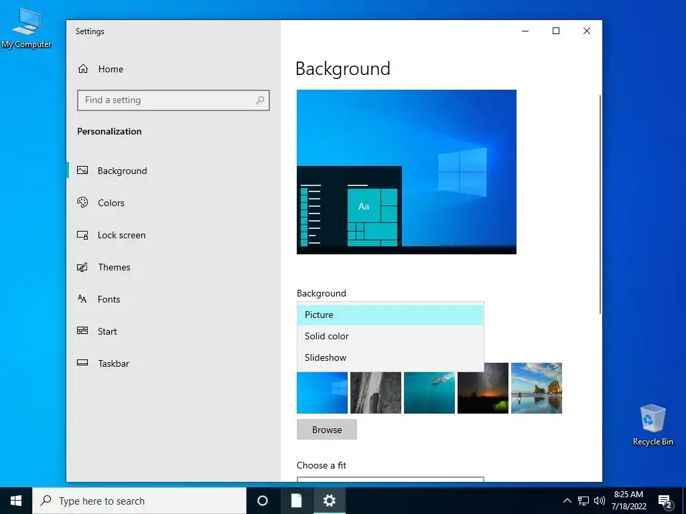Click the desktop background preview image
This screenshot has height=514, width=686.
click(x=407, y=172)
